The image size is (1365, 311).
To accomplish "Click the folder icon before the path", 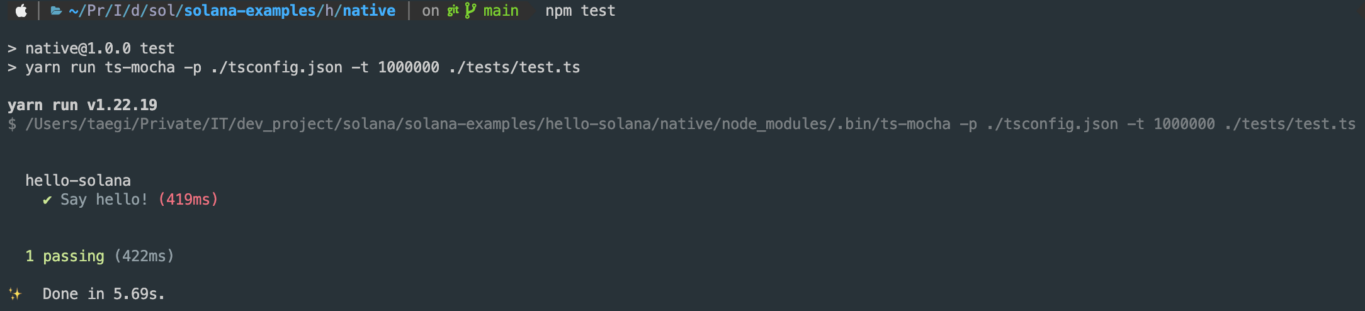I will pyautogui.click(x=56, y=11).
